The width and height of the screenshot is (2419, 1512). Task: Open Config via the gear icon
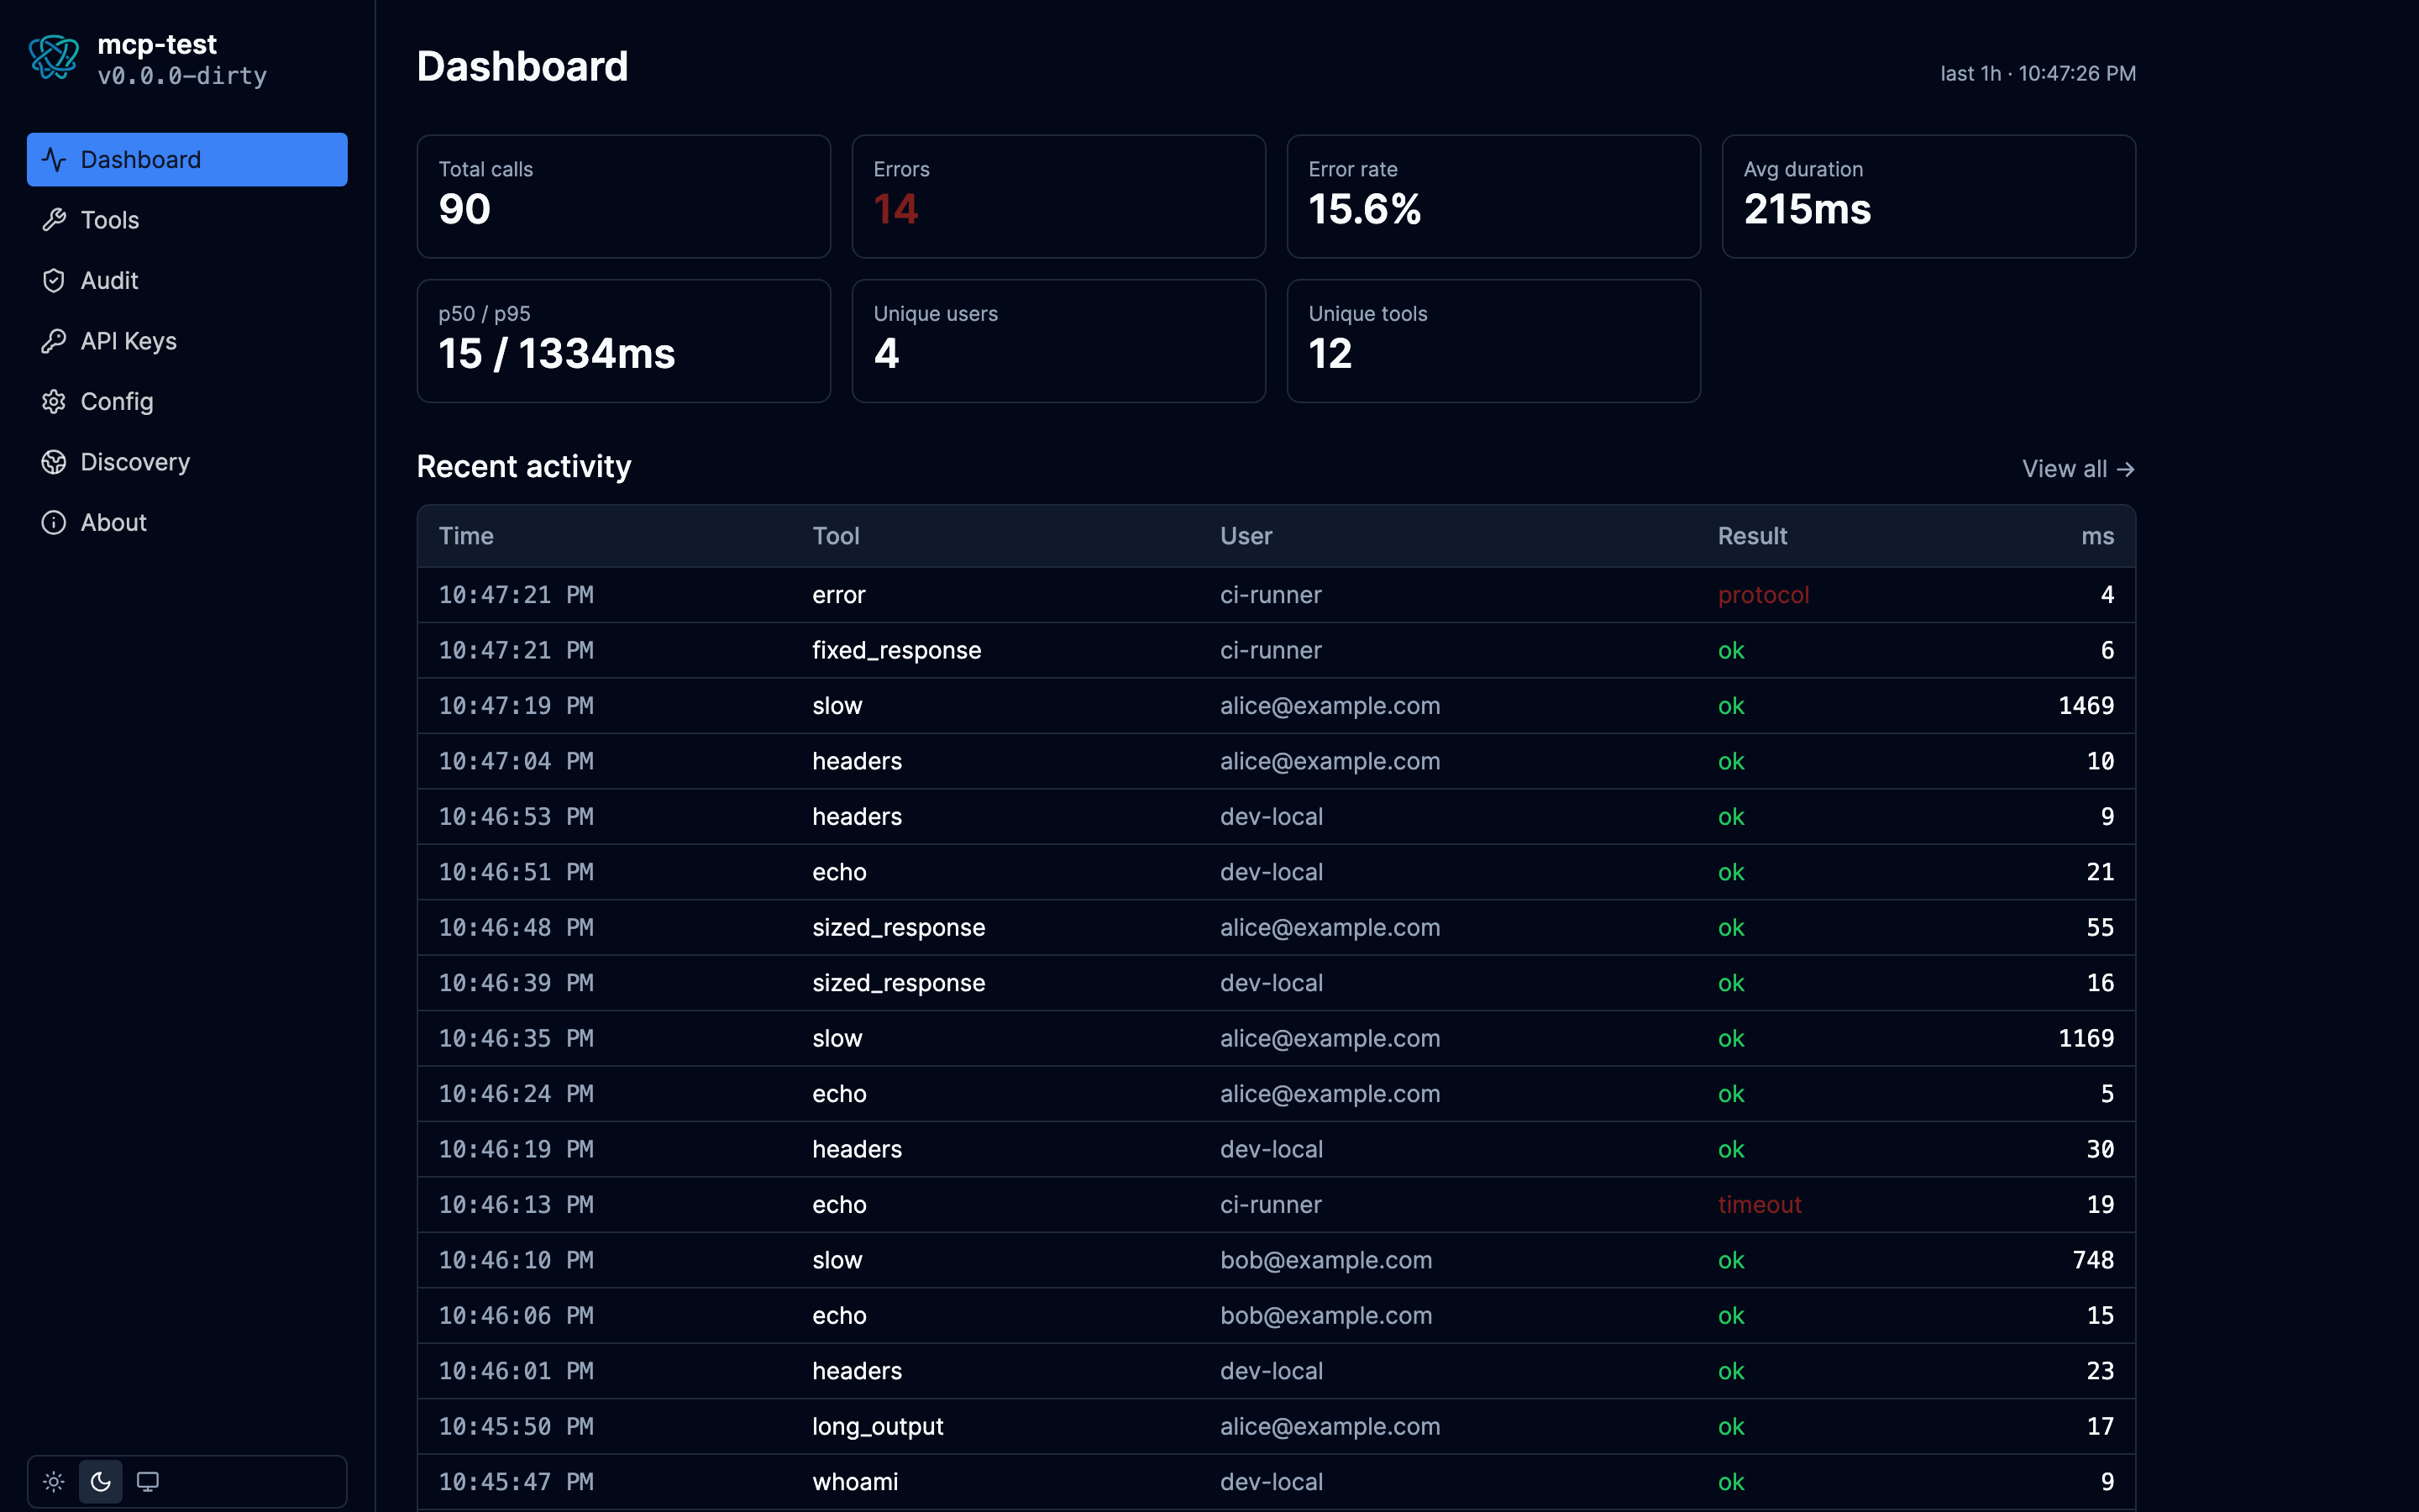tap(54, 401)
